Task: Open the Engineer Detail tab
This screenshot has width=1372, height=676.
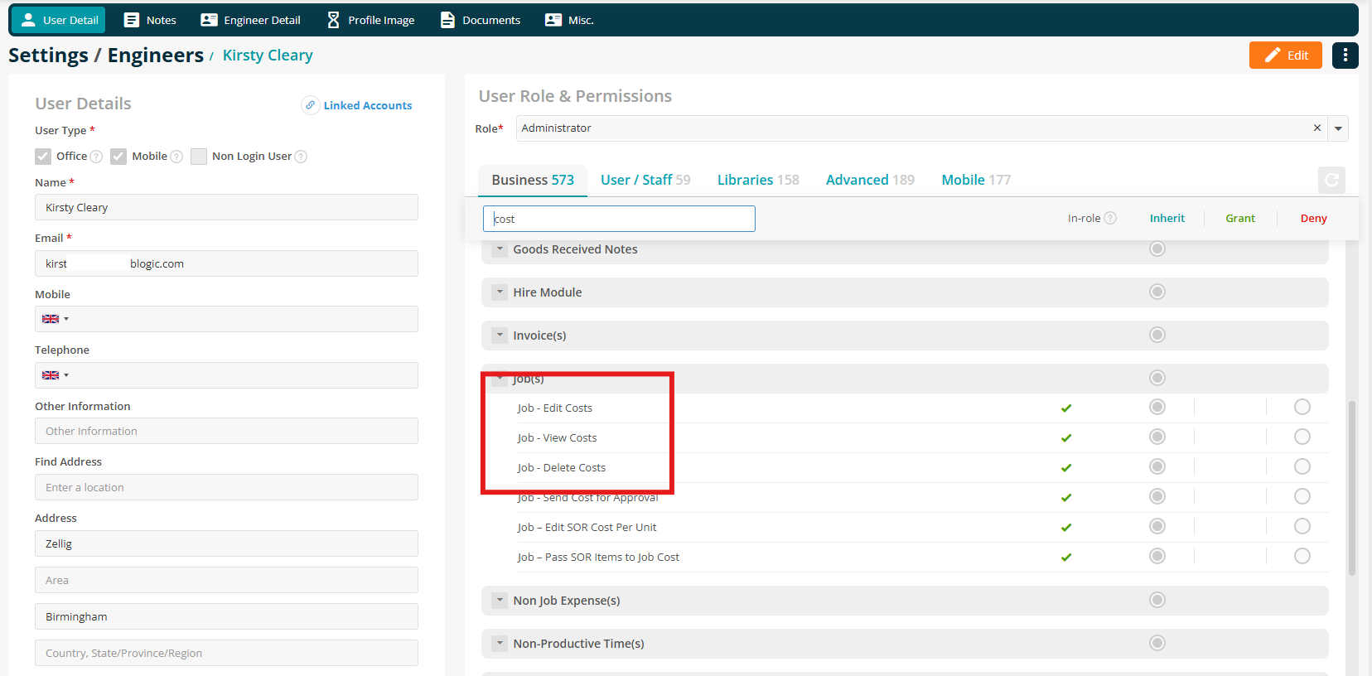Action: [250, 20]
